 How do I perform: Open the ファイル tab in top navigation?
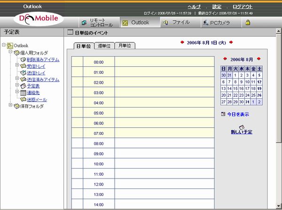(176, 23)
